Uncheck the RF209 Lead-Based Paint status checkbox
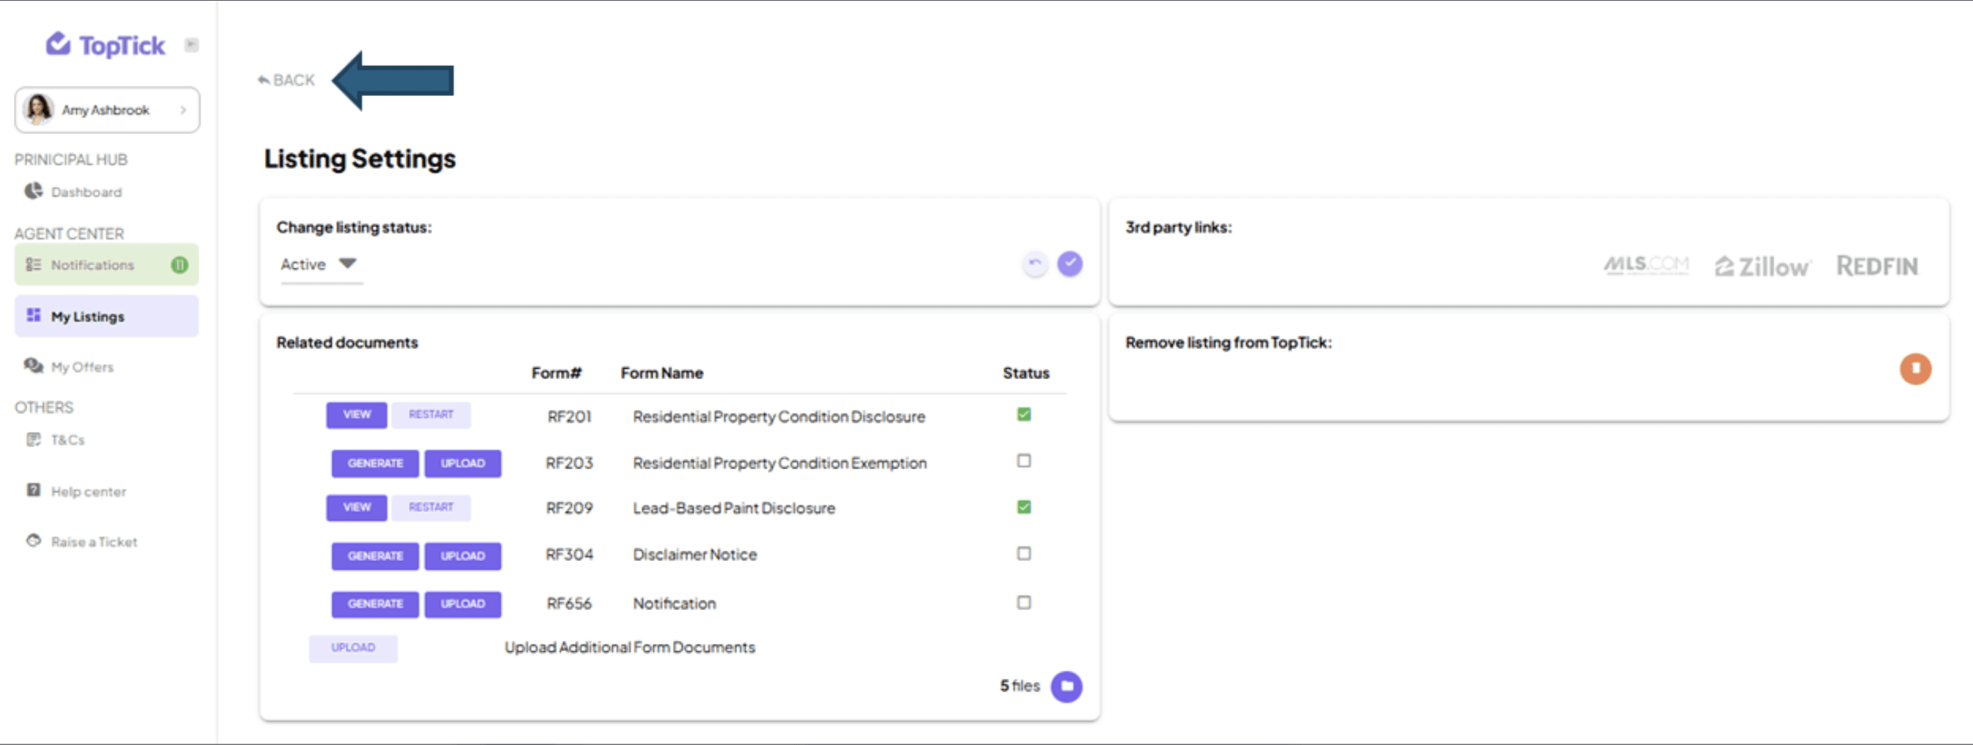Image resolution: width=1973 pixels, height=745 pixels. pos(1023,507)
